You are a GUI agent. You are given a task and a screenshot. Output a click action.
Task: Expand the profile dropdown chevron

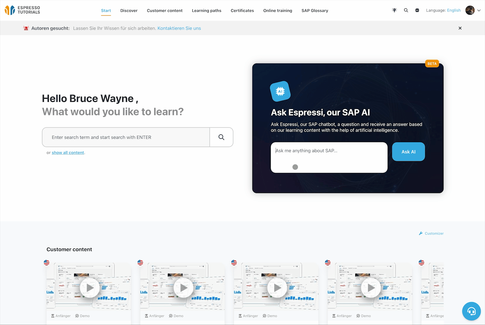479,10
